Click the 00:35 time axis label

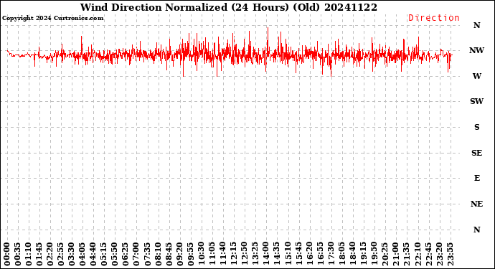[x=18, y=255]
